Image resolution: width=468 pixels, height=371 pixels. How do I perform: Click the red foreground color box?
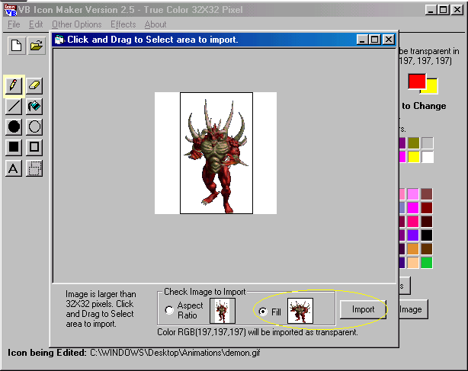pos(417,82)
